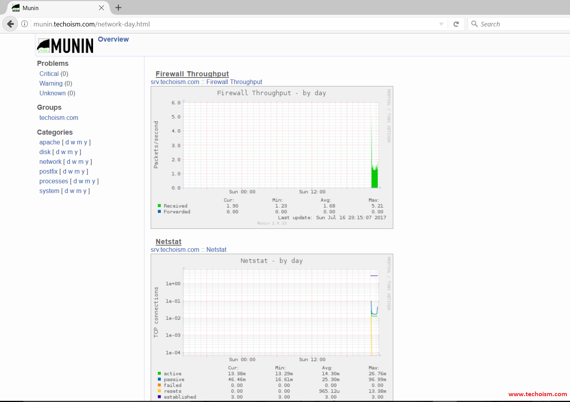
Task: Click green active legend swatch in Netstat
Action: 159,373
